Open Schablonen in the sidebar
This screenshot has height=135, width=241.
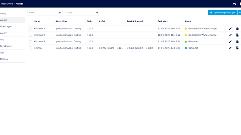coord(6,46)
